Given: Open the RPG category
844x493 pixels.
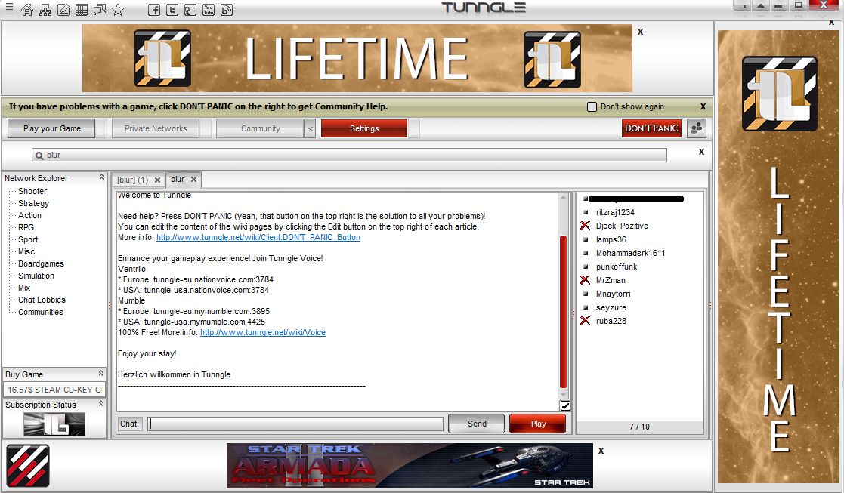Looking at the screenshot, I should coord(26,227).
